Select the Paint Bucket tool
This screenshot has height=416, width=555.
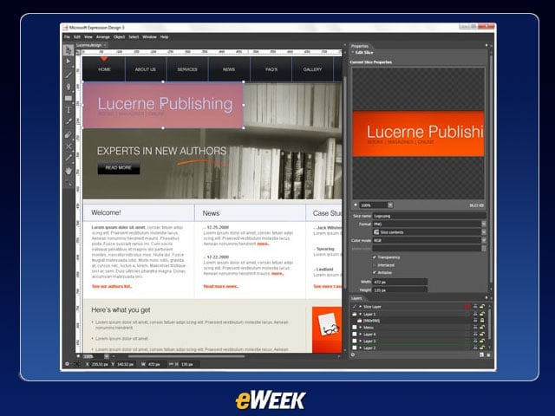pyautogui.click(x=69, y=135)
